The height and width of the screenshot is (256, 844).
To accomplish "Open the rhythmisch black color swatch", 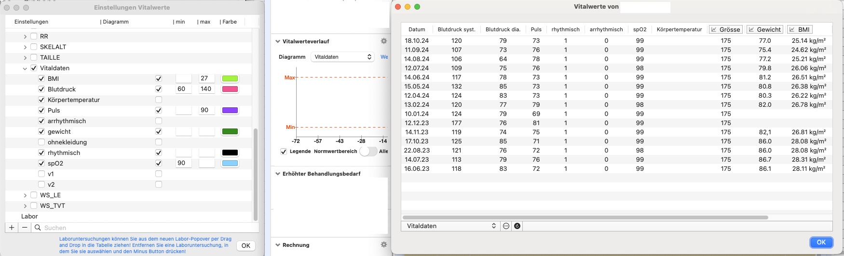I will click(x=230, y=153).
